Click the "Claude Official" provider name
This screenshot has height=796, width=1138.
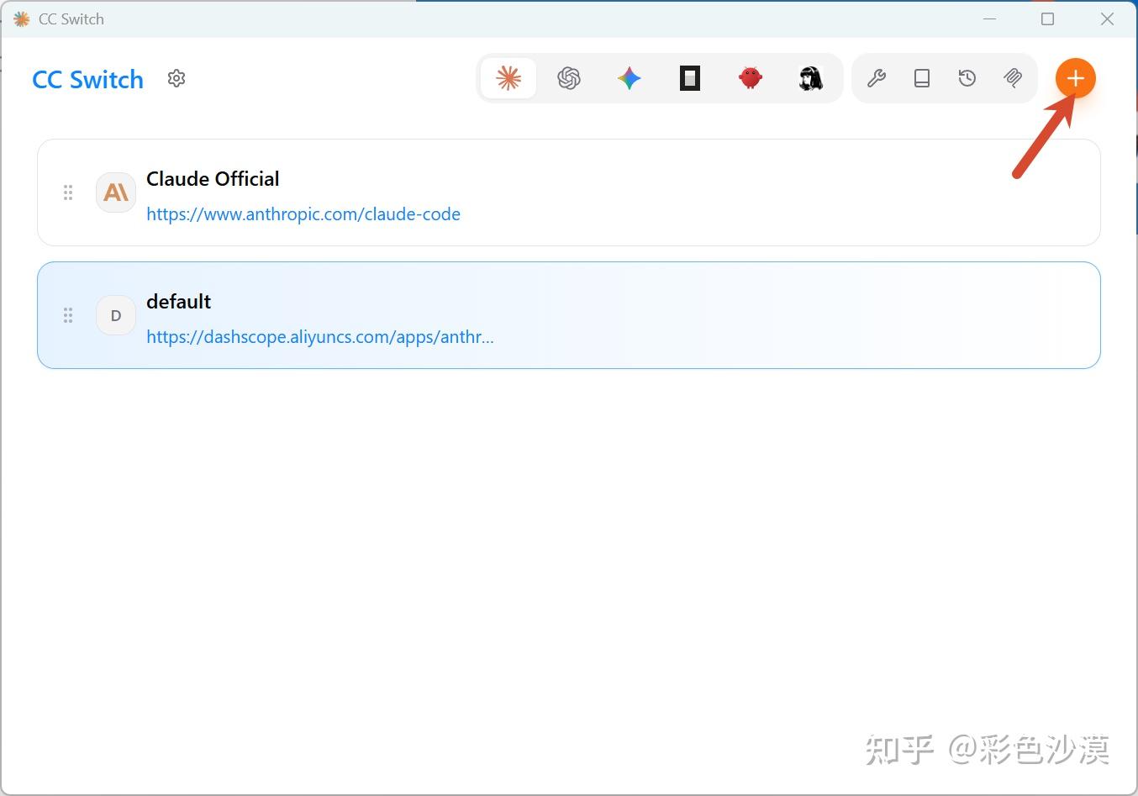[x=213, y=179]
